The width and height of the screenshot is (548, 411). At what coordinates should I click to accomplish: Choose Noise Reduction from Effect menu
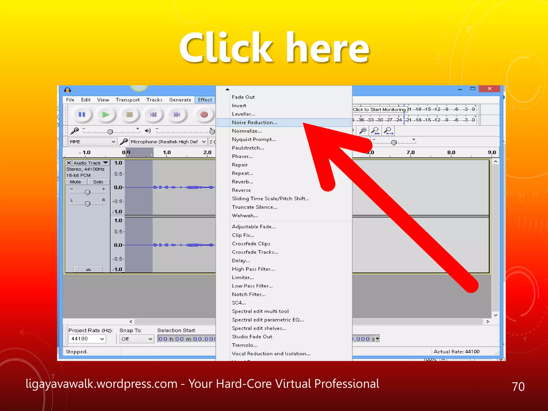254,123
